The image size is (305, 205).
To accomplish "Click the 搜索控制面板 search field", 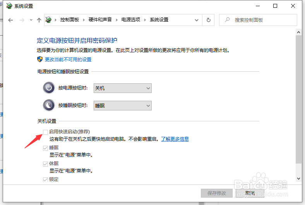I will pyautogui.click(x=258, y=20).
